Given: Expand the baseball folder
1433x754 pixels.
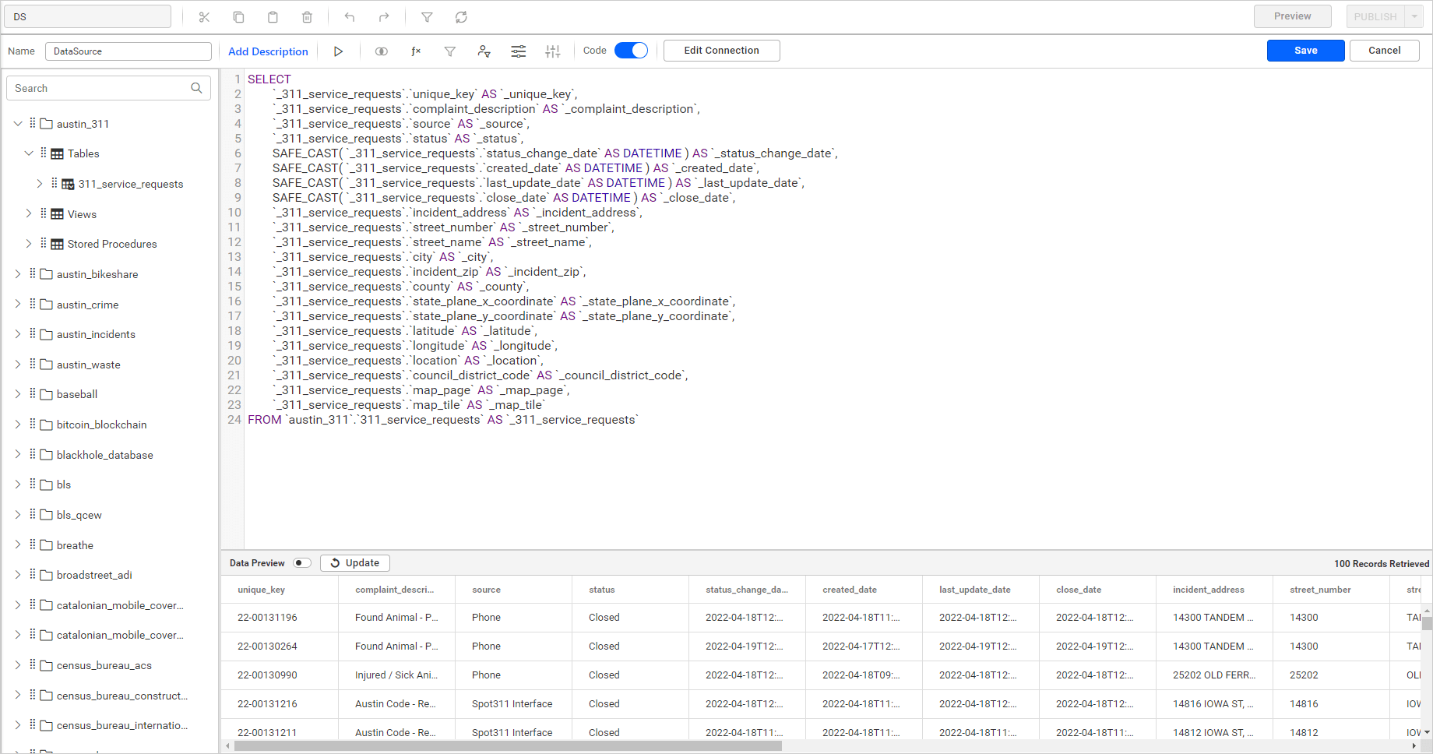Looking at the screenshot, I should (17, 394).
